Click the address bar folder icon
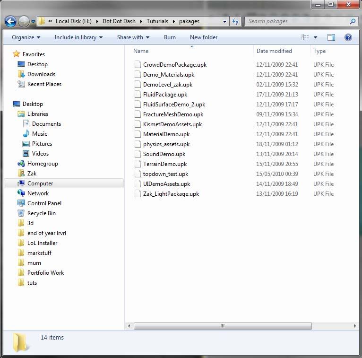362x358 pixels. [42, 21]
